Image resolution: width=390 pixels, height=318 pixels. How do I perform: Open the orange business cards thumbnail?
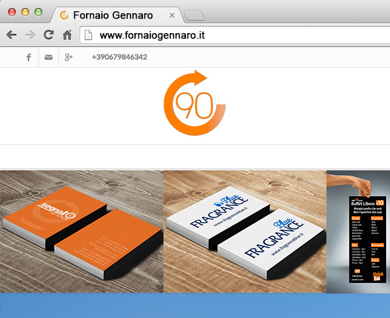point(81,232)
